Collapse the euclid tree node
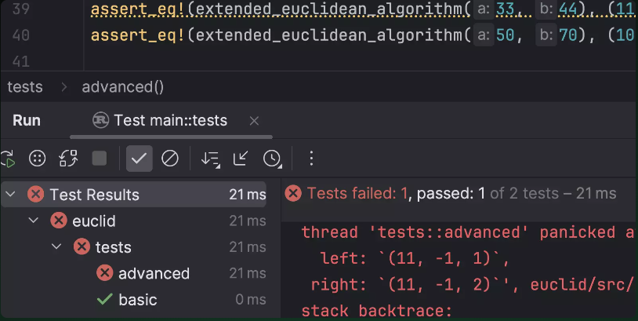The height and width of the screenshot is (321, 638). [33, 221]
